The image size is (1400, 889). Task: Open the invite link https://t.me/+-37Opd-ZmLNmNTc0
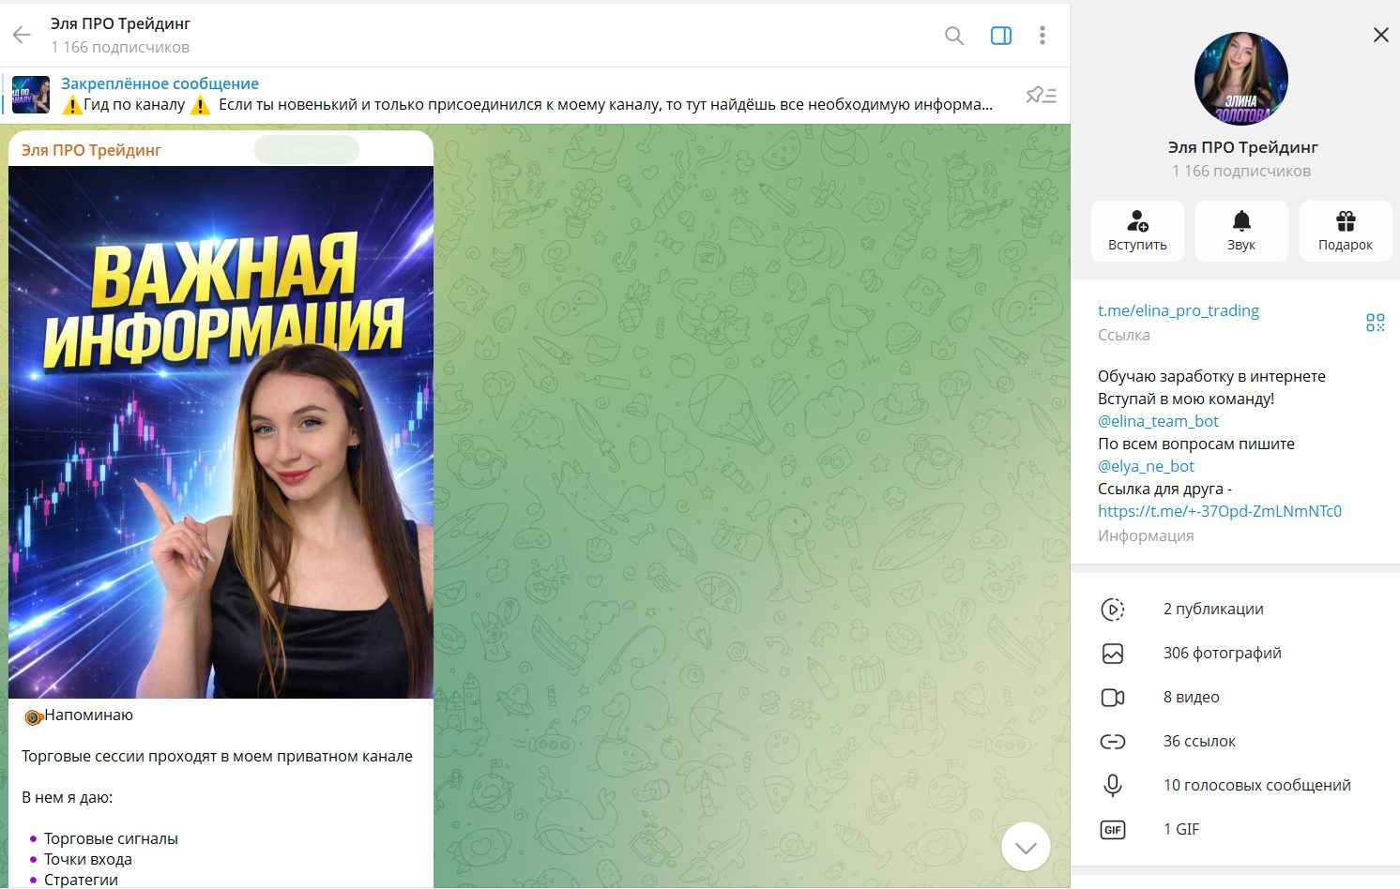point(1220,511)
